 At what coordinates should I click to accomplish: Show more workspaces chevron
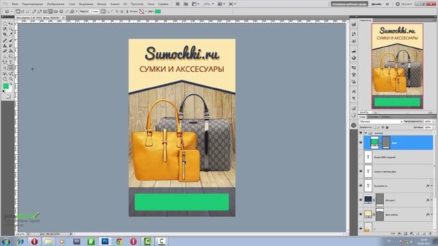[387, 4]
